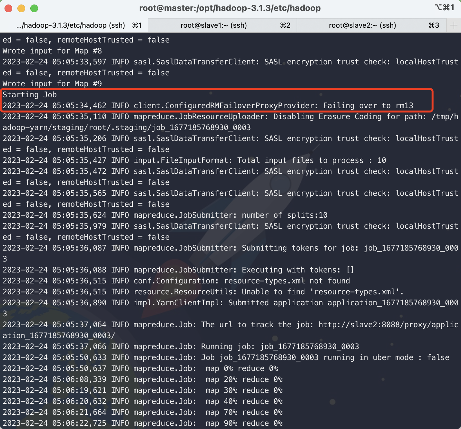Click the 05:05:35,206 SaslDataTransferClient log line

pos(230,138)
